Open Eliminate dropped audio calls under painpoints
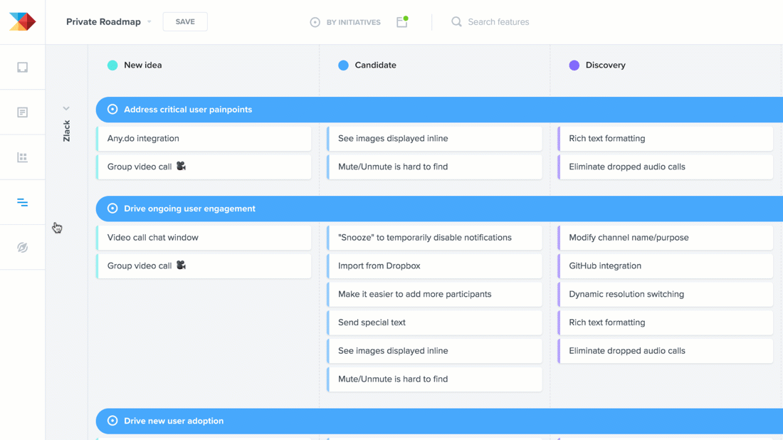The image size is (783, 440). [665, 167]
